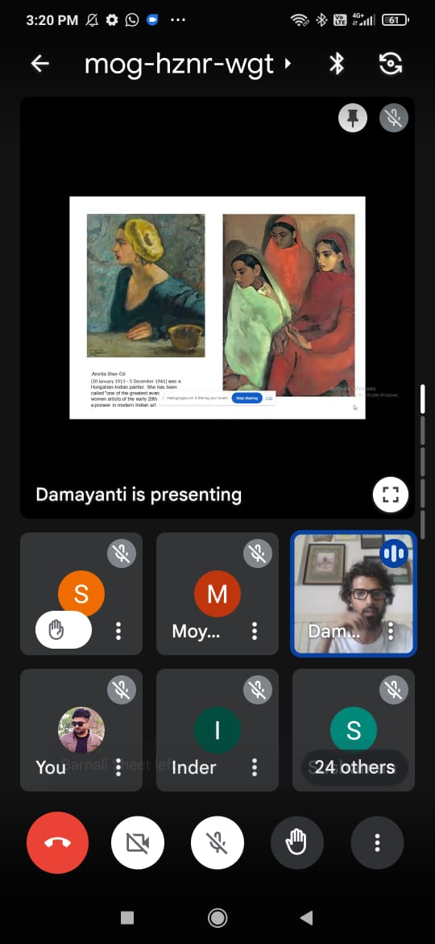Viewport: 435px width, 944px height.
Task: Click the scroll indicator beside the presentation
Action: click(x=422, y=399)
